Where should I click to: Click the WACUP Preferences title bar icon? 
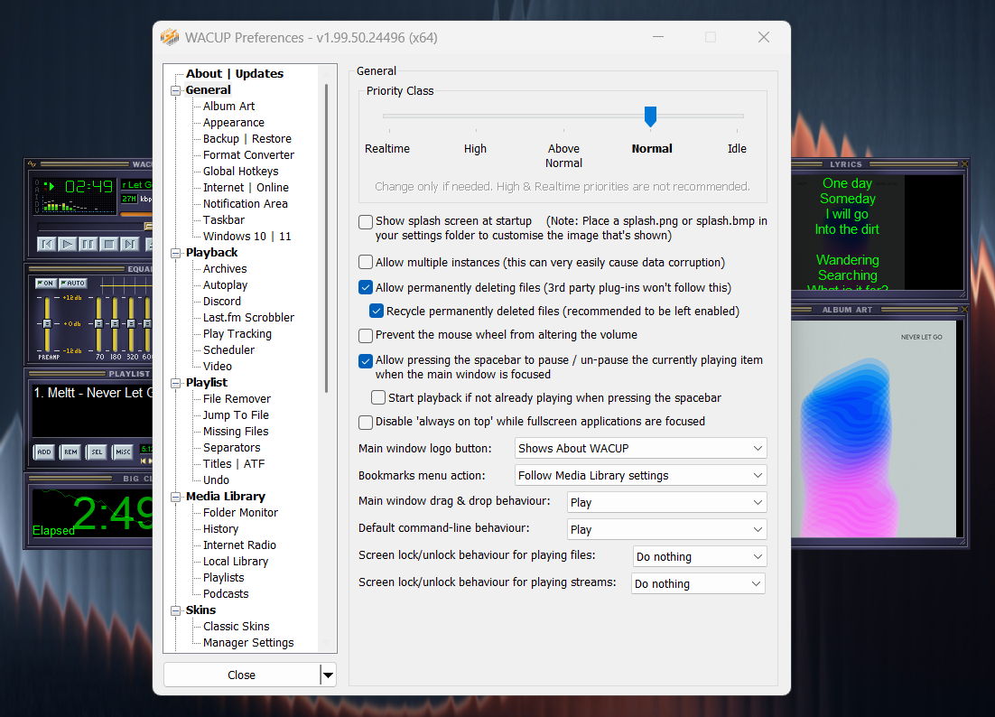click(x=170, y=37)
